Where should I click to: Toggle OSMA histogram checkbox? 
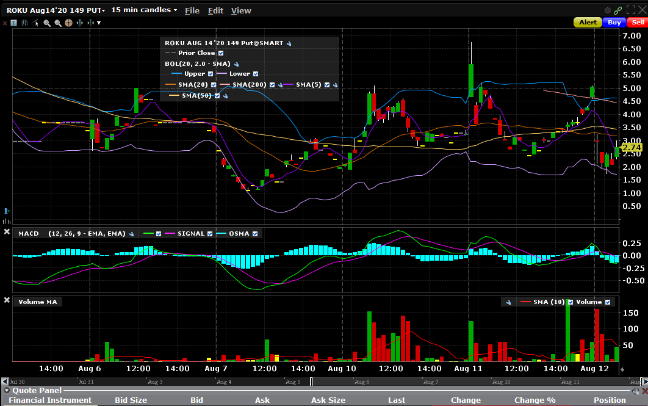pos(255,234)
